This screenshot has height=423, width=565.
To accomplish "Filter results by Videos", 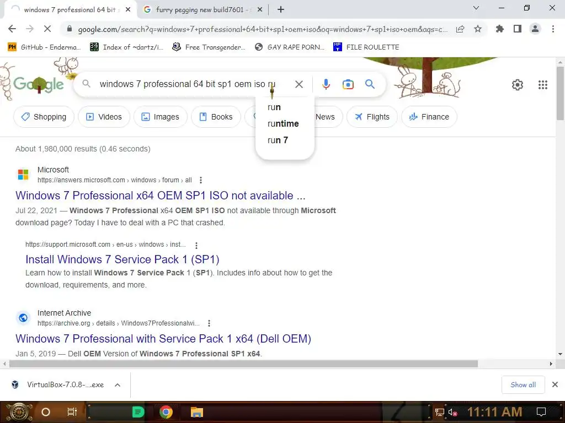I will (x=104, y=117).
